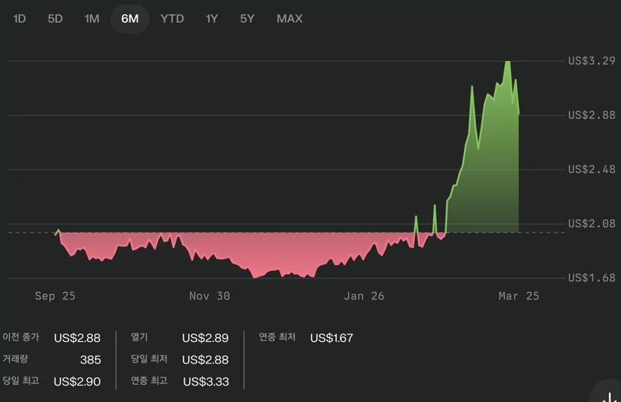Viewport: 621px width, 402px height.
Task: Click the 연중 최저 US$1.67 value
Action: pyautogui.click(x=332, y=338)
